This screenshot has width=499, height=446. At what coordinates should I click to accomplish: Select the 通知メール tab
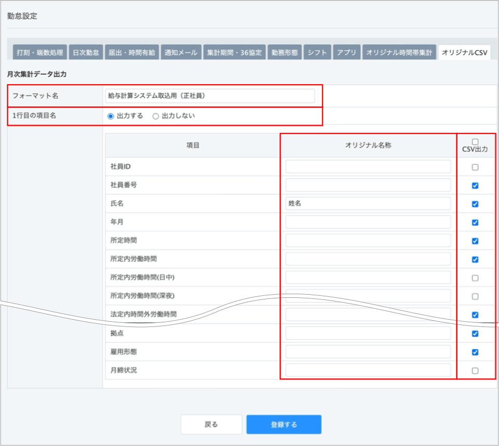(x=180, y=53)
